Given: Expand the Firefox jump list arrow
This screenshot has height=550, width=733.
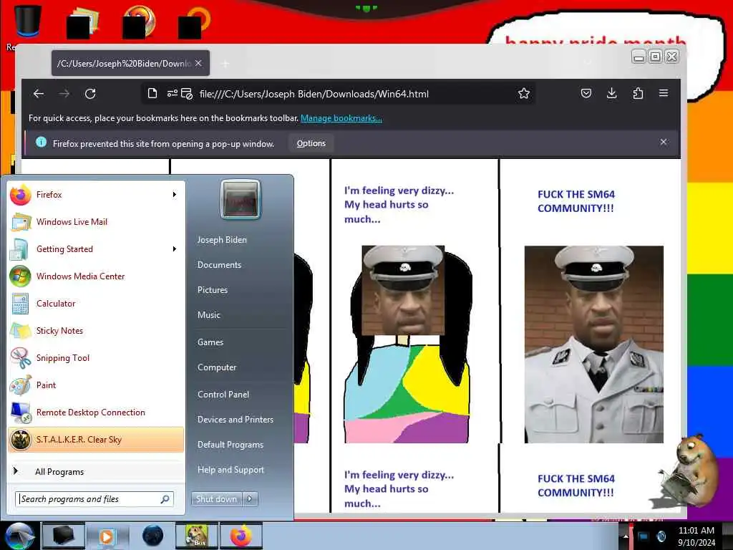Looking at the screenshot, I should (x=175, y=195).
